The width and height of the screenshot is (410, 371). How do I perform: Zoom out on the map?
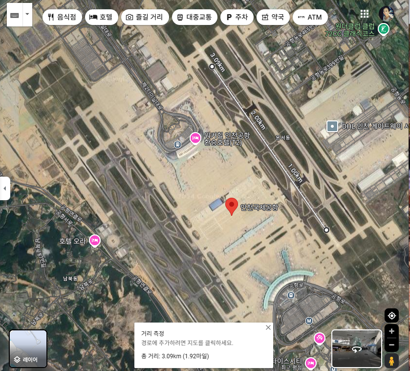pos(391,345)
